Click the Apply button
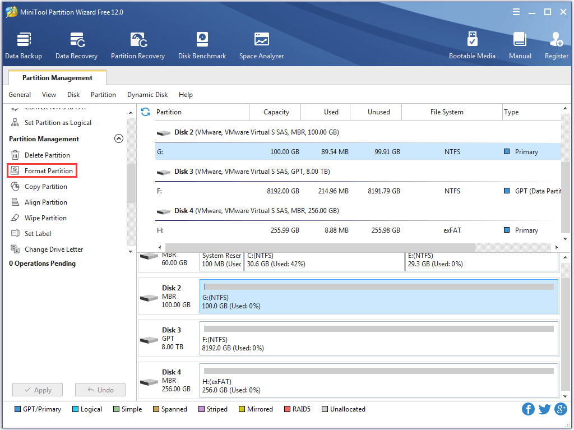The width and height of the screenshot is (574, 430). point(38,390)
